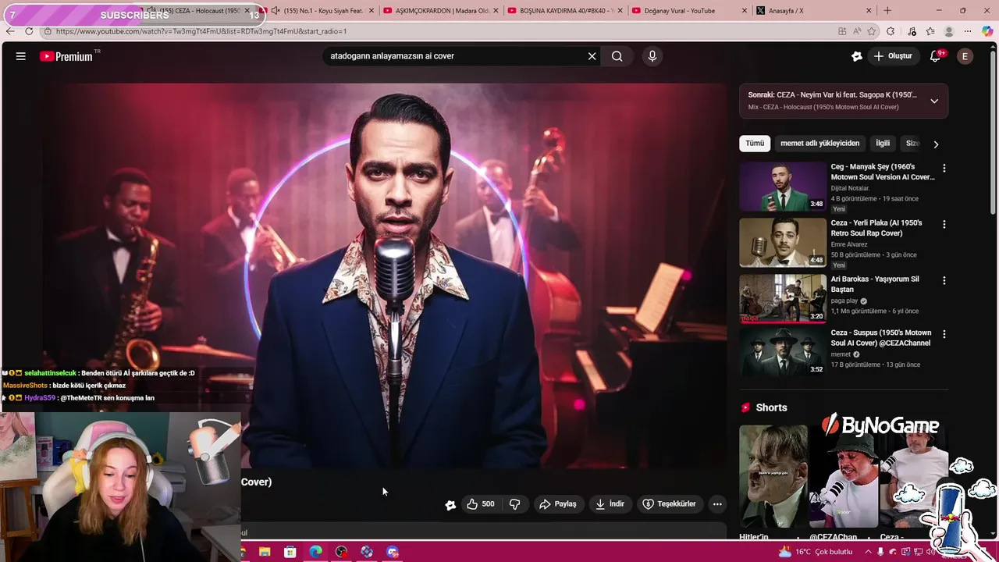Open options for Ari Barokas video
The width and height of the screenshot is (999, 562).
pos(944,281)
